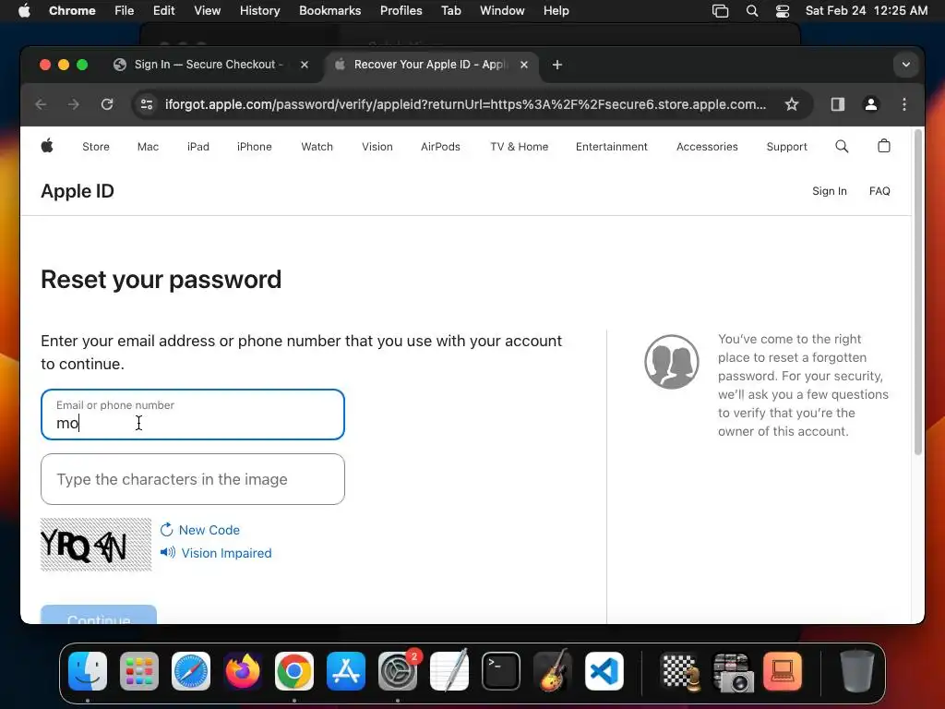The height and width of the screenshot is (709, 945).
Task: Click the menu bar clock Sat Feb 24
Action: coord(867,11)
